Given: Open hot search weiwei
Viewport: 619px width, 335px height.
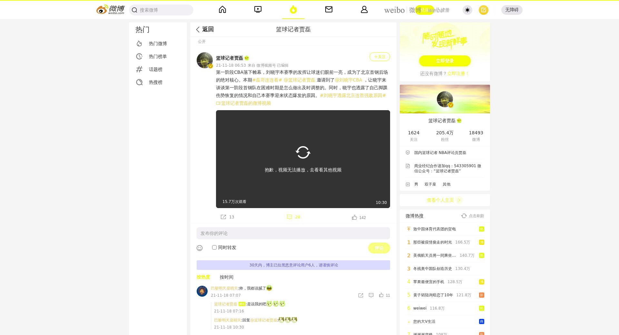Looking at the screenshot, I should point(420,308).
